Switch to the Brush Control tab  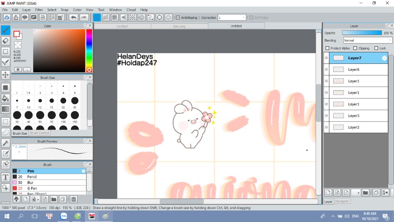tap(40, 133)
